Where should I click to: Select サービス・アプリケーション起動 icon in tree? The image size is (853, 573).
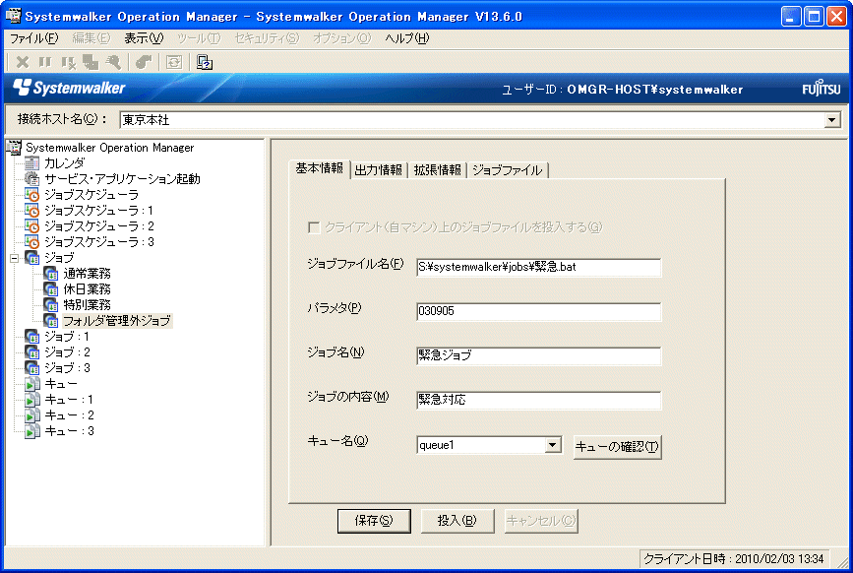click(x=32, y=178)
